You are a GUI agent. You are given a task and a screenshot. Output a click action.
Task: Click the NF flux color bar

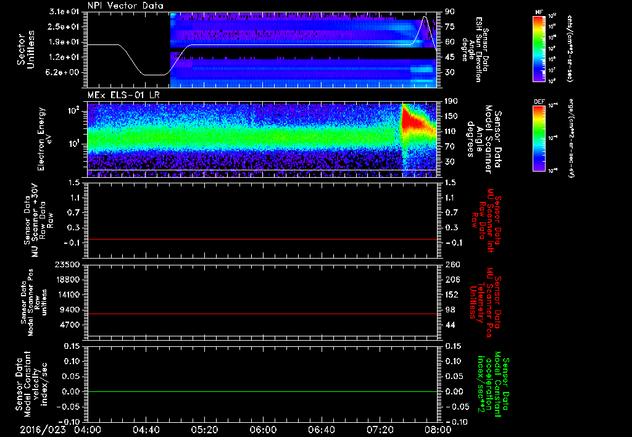click(539, 48)
